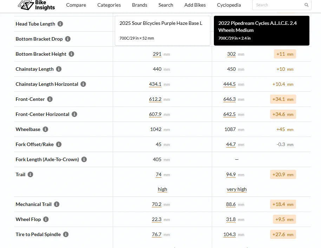The width and height of the screenshot is (321, 248).
Task: Click the search magnifier icon
Action: tap(306, 5)
